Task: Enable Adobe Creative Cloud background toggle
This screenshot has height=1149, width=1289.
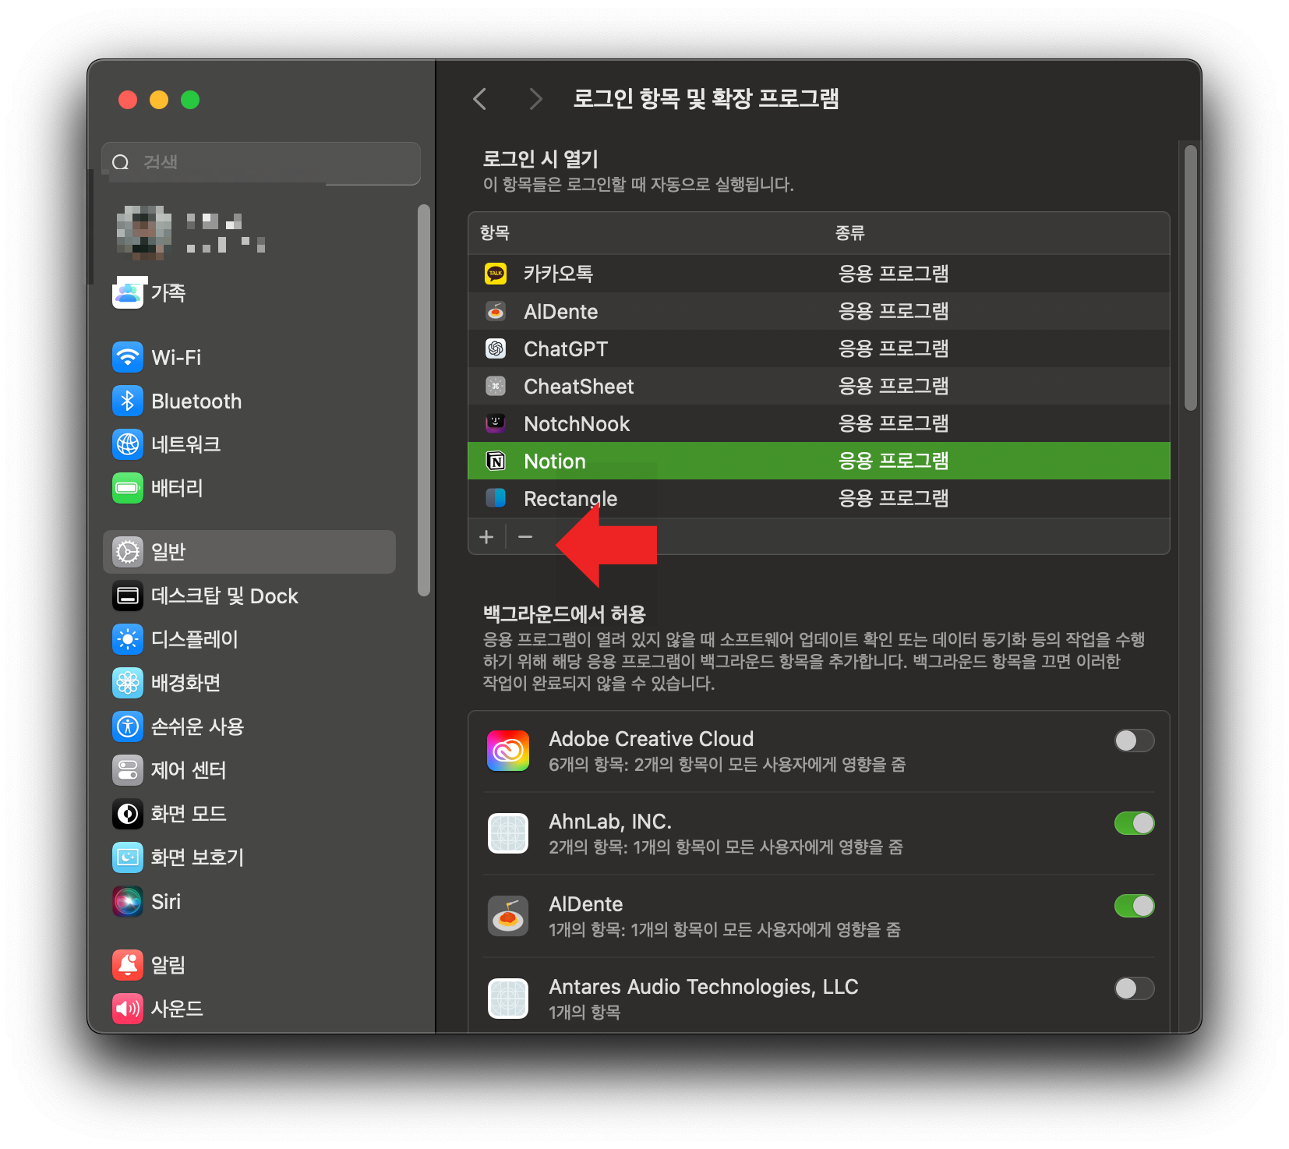Action: [x=1134, y=741]
